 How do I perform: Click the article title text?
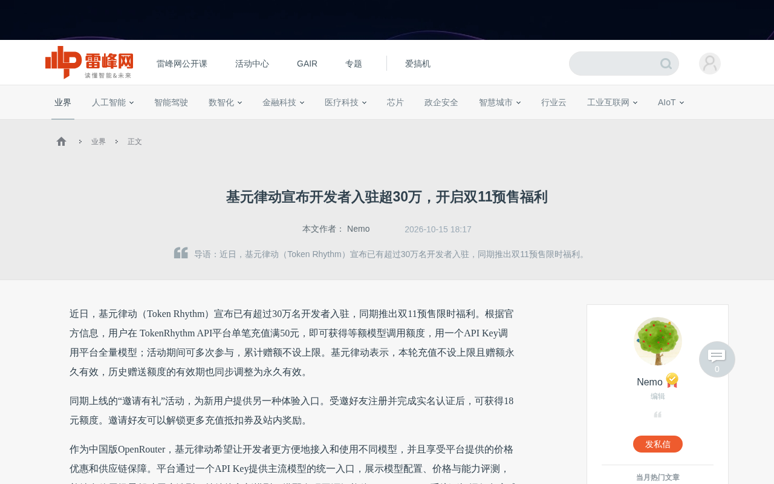click(x=387, y=197)
